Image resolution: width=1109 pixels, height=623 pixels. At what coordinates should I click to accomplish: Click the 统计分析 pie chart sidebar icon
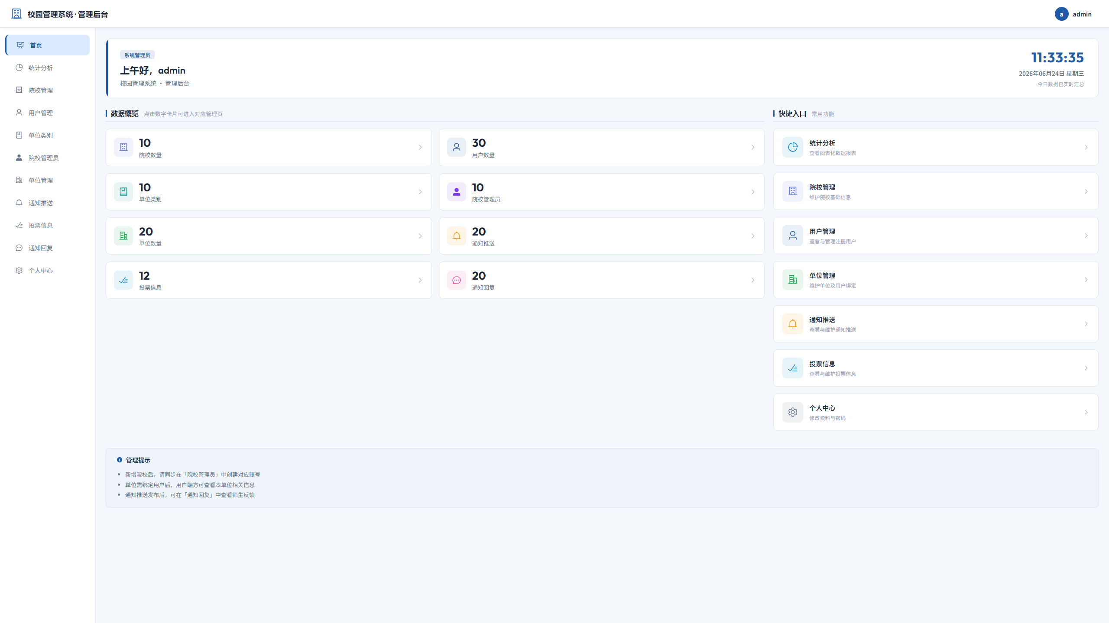click(x=19, y=68)
